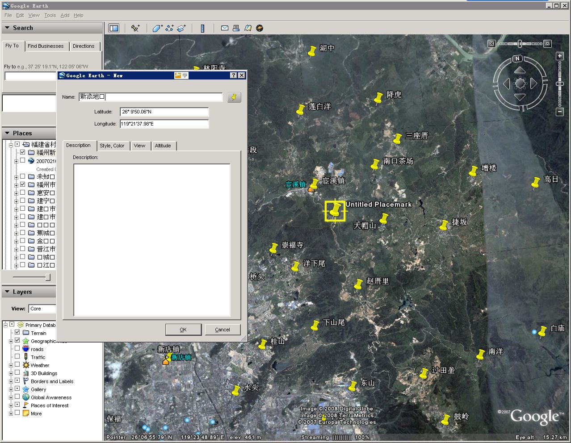Switch to the Style, Color tab

(112, 146)
